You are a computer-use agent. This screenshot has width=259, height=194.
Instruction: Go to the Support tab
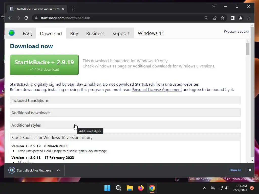(x=121, y=34)
